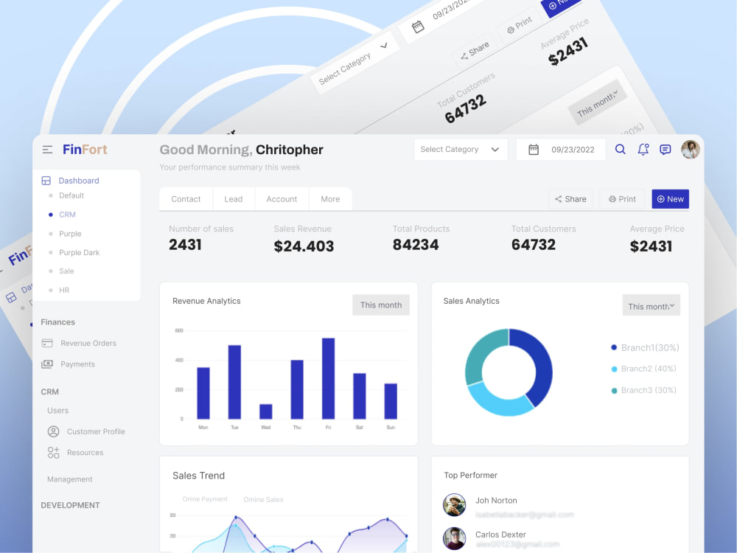The width and height of the screenshot is (737, 553).
Task: Open Payments in Finances
Action: [77, 364]
